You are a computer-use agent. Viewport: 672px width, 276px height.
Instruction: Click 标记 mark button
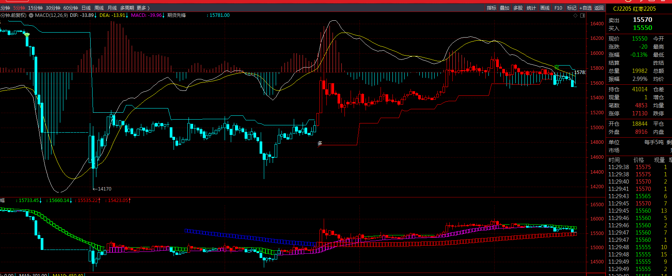pyautogui.click(x=572, y=8)
